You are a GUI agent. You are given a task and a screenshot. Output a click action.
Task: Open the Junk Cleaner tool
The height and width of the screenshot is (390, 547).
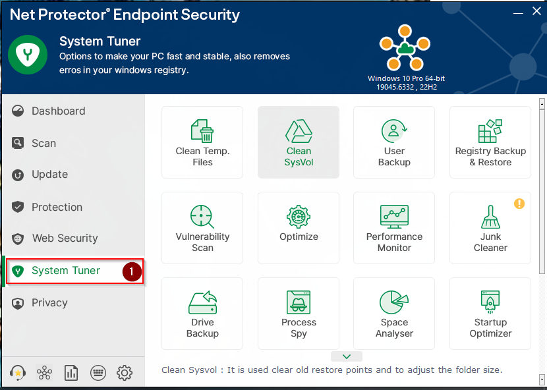click(490, 228)
